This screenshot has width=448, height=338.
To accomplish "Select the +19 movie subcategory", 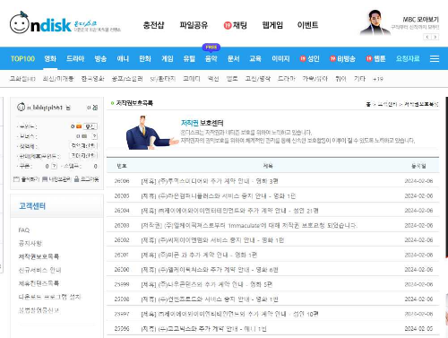I will [378, 79].
